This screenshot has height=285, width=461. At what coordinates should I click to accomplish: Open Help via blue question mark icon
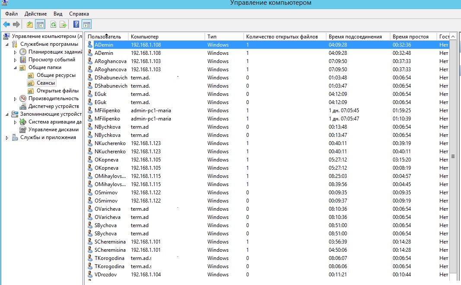[x=76, y=25]
